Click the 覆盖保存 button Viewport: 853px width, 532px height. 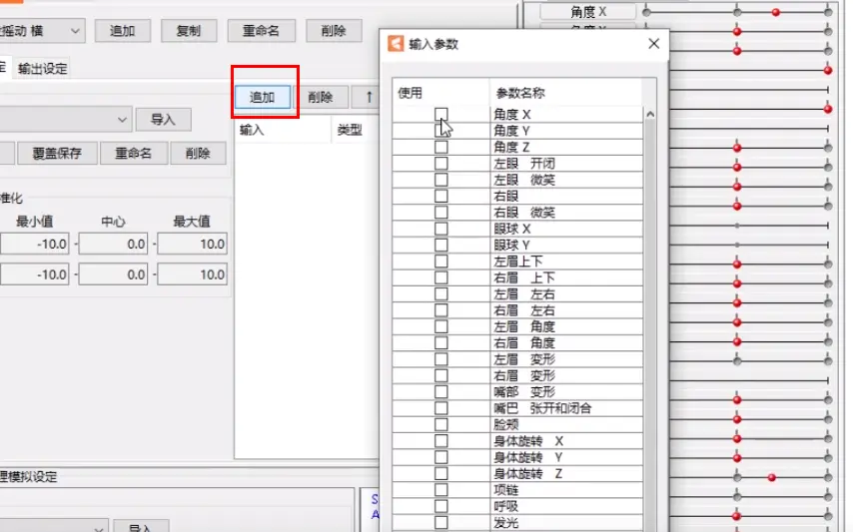tap(57, 154)
